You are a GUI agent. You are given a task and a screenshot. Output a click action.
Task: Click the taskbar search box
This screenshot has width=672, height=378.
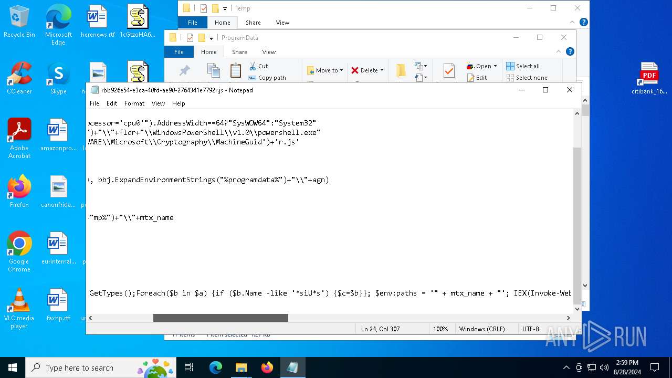tap(101, 367)
